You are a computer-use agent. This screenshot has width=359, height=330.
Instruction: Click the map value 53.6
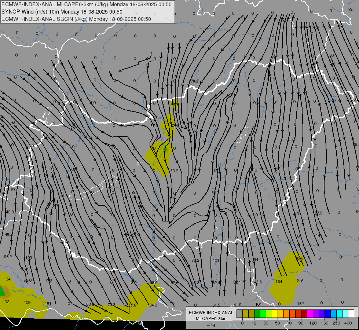pyautogui.click(x=90, y=304)
